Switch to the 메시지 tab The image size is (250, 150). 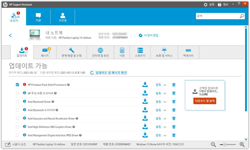pyautogui.click(x=45, y=52)
